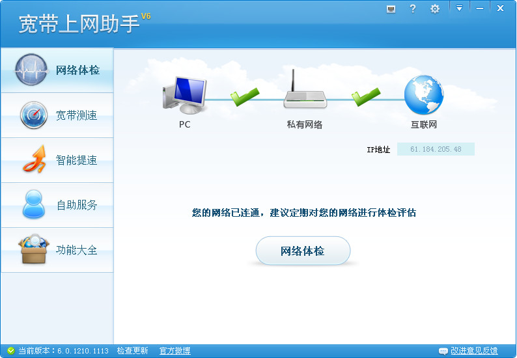Click the 检查更新 link in status bar
Screen dimensions: 517x358
point(133,351)
